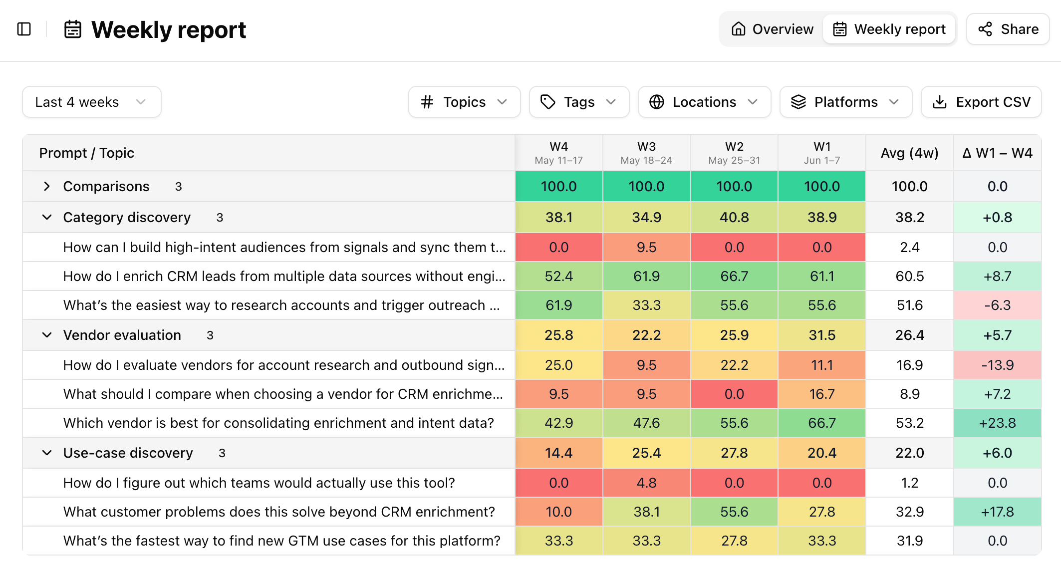The height and width of the screenshot is (569, 1061).
Task: Click the hash icon on Topics filter
Action: 427,102
